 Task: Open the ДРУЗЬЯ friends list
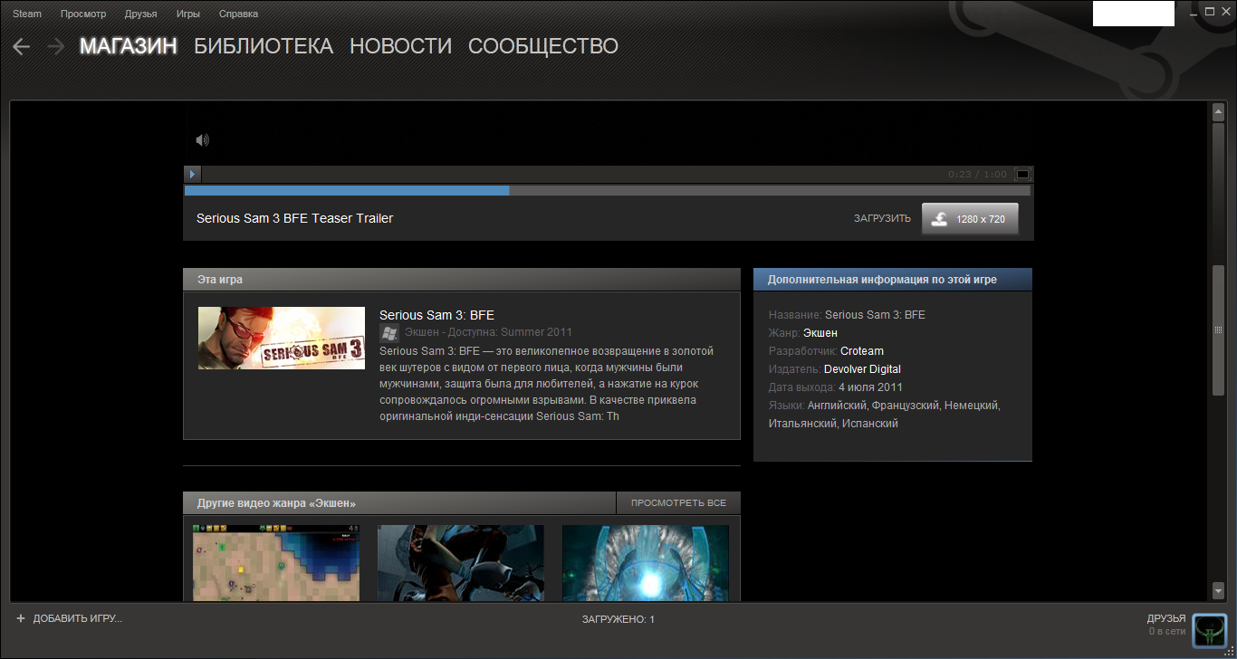click(x=1166, y=618)
